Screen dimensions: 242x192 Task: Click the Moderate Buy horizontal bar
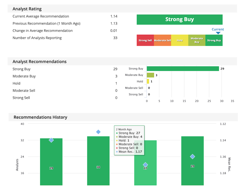click(x=150, y=75)
